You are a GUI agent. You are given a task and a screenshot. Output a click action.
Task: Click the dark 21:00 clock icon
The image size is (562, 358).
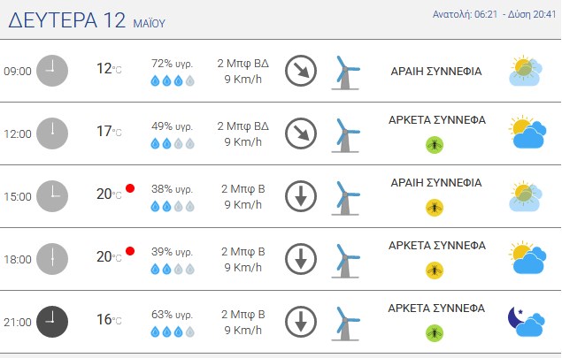[x=52, y=322]
